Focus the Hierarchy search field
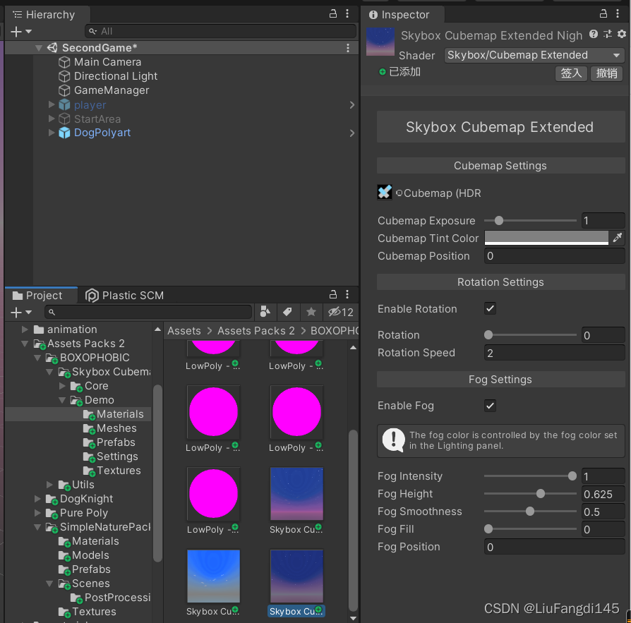 click(220, 31)
